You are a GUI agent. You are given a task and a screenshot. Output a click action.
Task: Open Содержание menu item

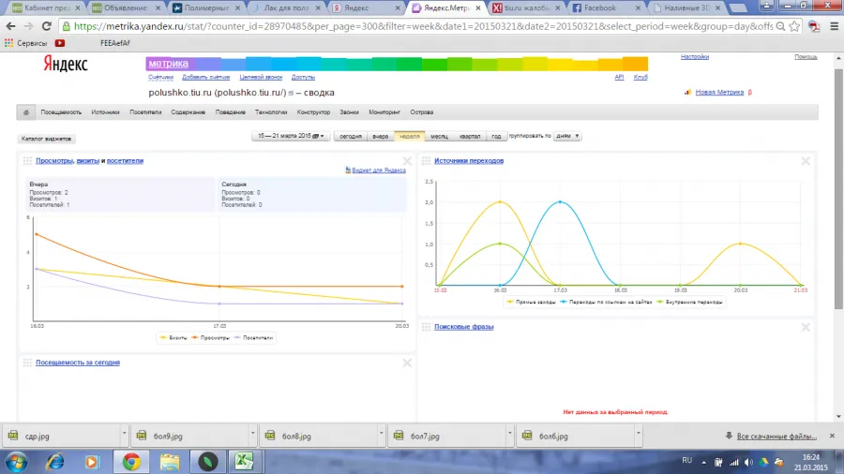188,112
